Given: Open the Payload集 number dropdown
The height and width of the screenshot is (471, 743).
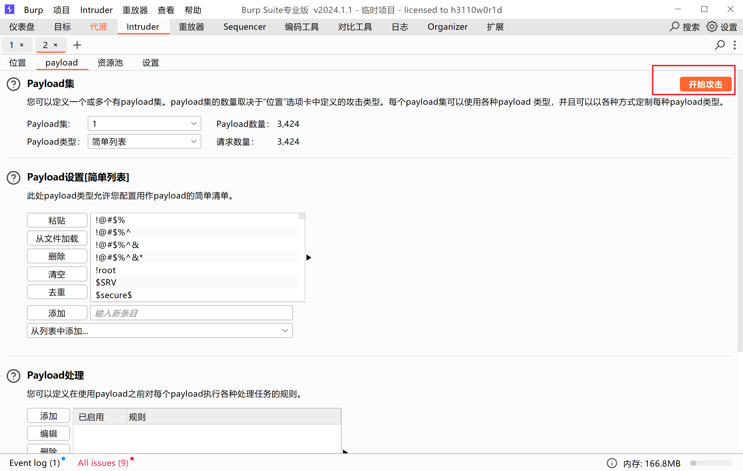Looking at the screenshot, I should point(144,123).
